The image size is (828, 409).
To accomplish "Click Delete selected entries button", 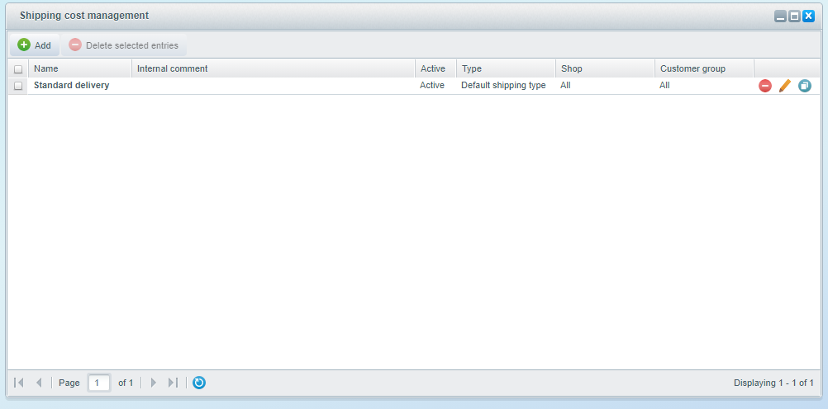I will [x=124, y=45].
